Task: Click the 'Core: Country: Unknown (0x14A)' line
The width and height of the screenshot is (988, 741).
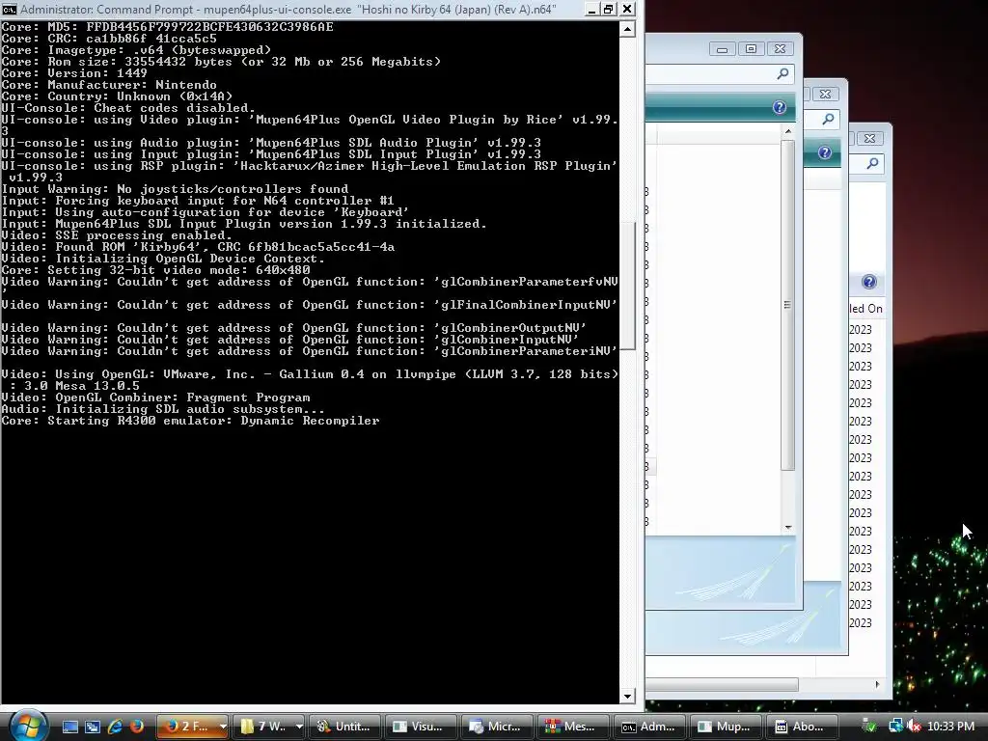Action: click(117, 96)
